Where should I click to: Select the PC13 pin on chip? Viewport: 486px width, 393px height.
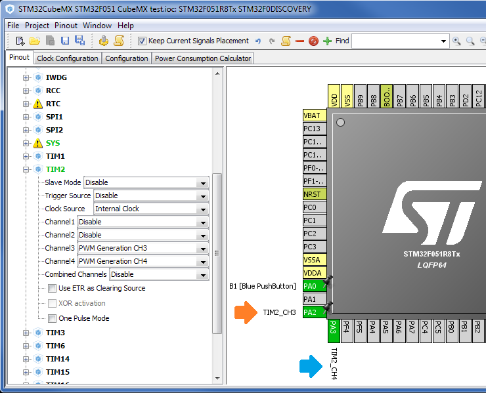click(315, 129)
